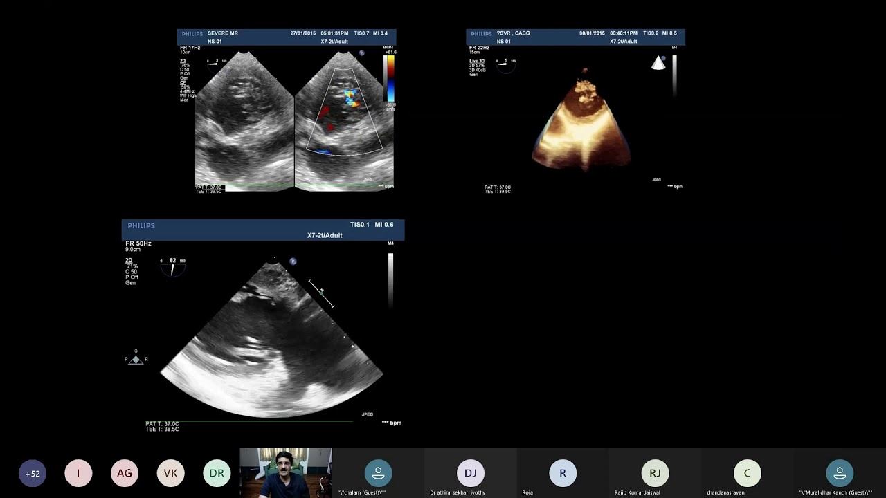Click the "chandanasravan" name label

click(x=725, y=492)
